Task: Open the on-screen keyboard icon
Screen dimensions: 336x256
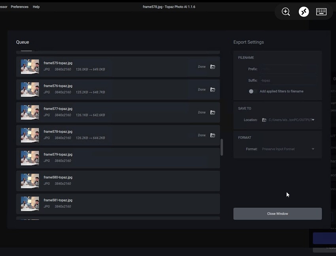Action: [x=321, y=12]
